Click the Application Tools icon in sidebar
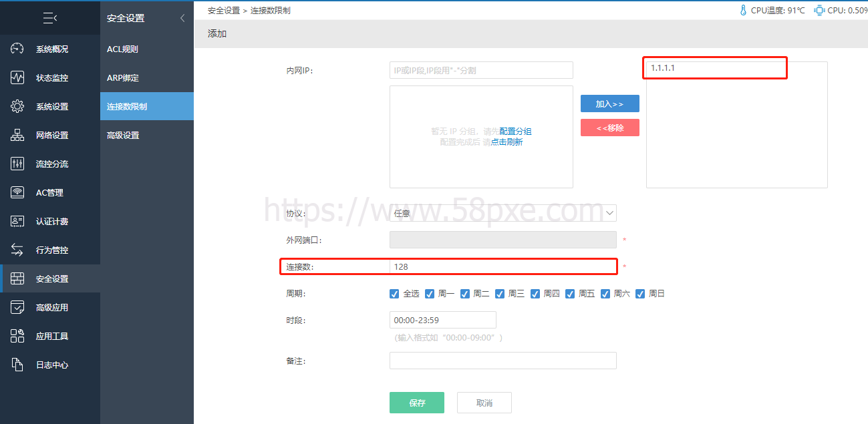 pos(17,336)
